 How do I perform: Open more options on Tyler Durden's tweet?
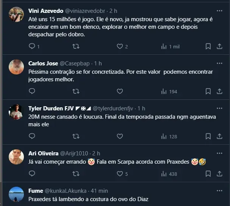(219, 108)
